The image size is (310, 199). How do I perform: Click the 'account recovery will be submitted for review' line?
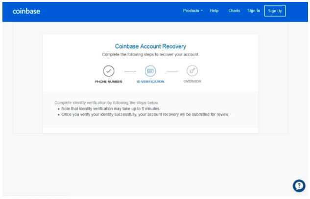pyautogui.click(x=145, y=114)
